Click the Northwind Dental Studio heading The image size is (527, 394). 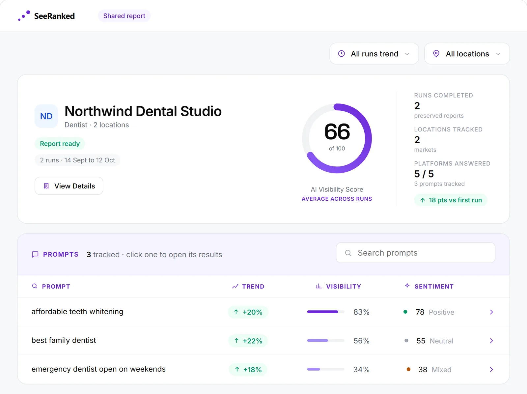[x=143, y=111]
